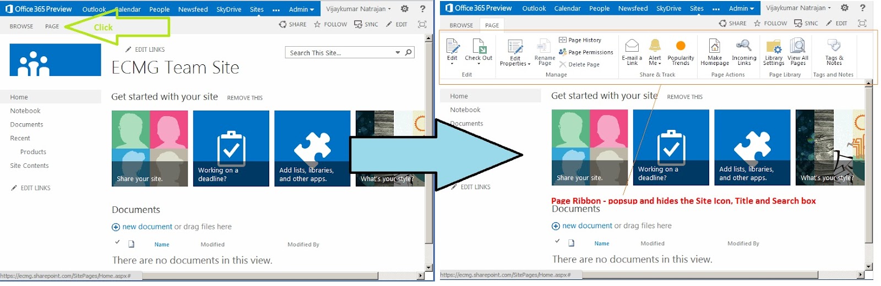Open the Admin dropdown in left screenshot
Screen dimensions: 881x286
click(x=301, y=9)
